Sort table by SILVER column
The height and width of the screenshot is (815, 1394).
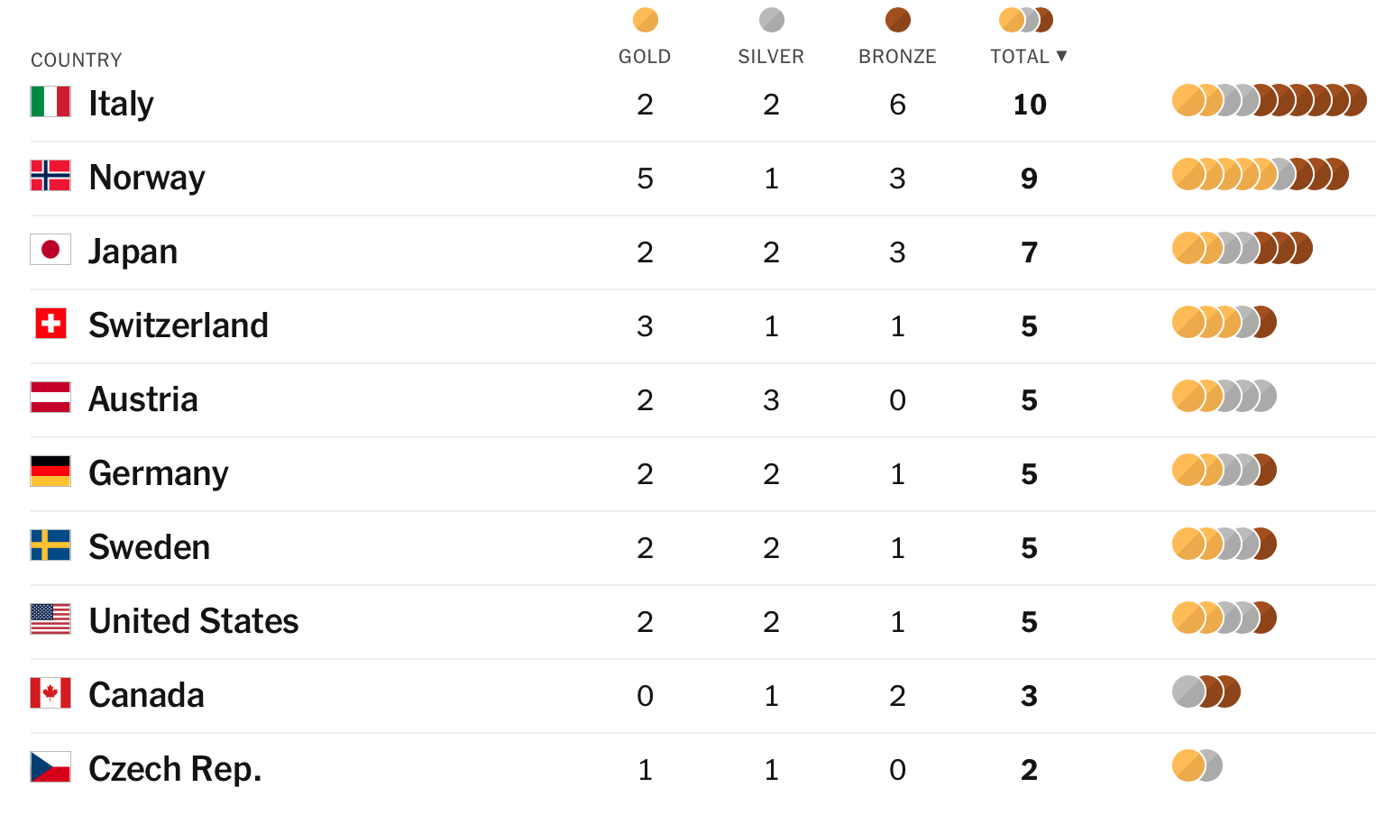771,57
